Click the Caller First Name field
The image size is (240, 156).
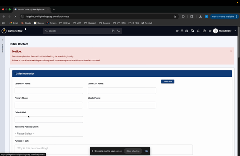point(49,91)
